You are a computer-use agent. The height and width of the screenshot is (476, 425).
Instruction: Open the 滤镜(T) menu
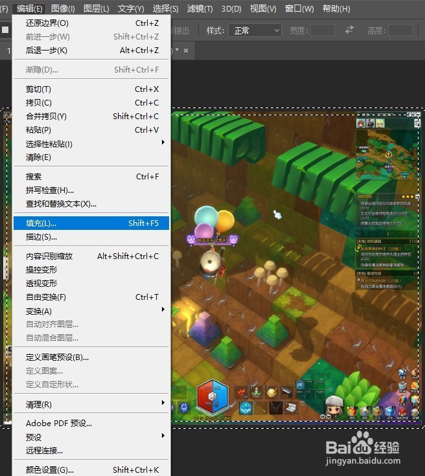(x=200, y=8)
